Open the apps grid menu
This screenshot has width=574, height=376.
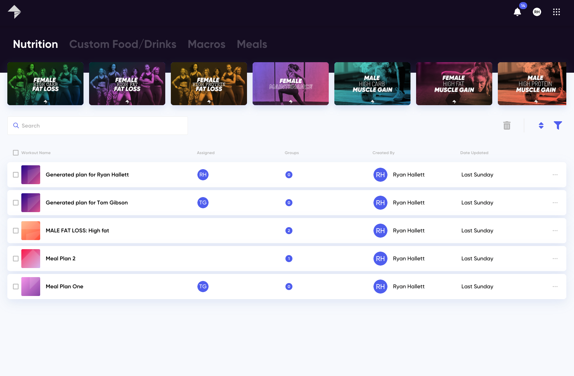pyautogui.click(x=557, y=12)
